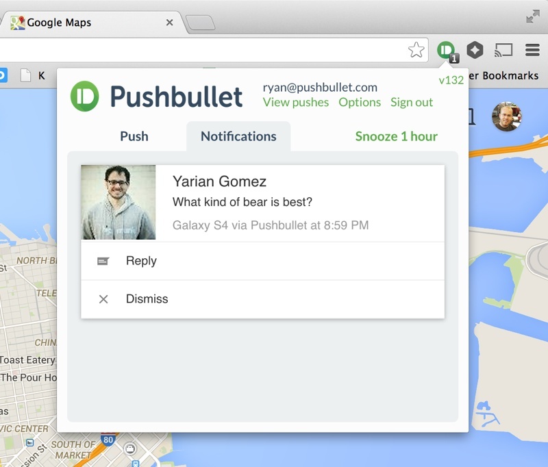Click the reply message icon
Screen dimensions: 548x467
tap(103, 261)
